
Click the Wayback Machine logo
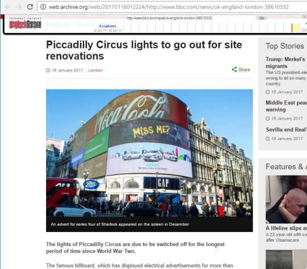coord(25,23)
